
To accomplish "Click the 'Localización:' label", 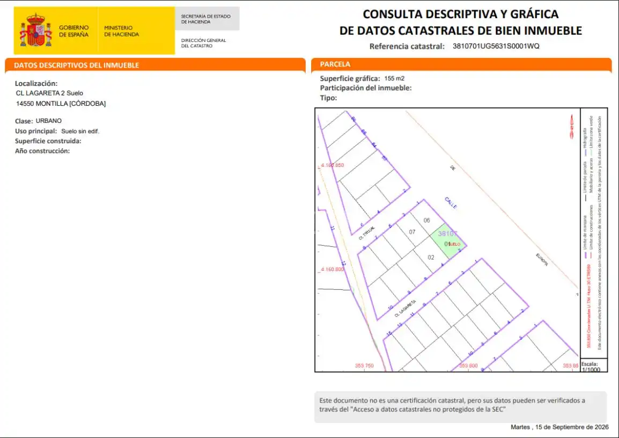I will [36, 83].
